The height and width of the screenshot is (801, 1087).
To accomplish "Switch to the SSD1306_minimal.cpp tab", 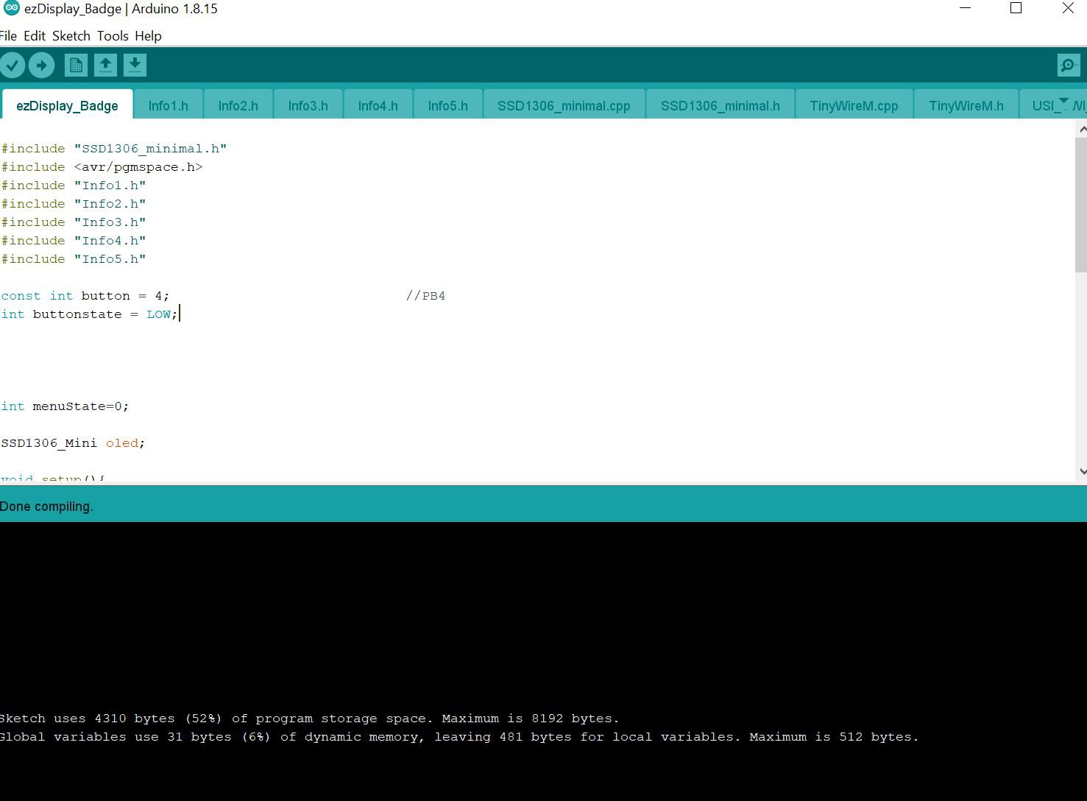I will click(x=564, y=105).
